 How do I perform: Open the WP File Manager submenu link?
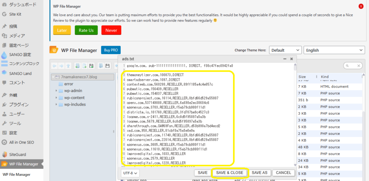point(17,175)
